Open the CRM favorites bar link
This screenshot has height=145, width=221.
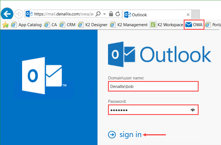point(67,25)
